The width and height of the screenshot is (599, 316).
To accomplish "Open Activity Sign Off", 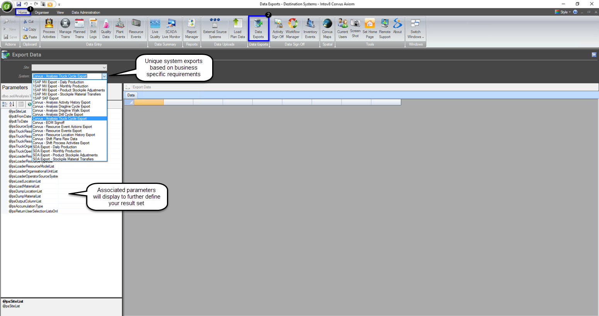I will pyautogui.click(x=278, y=29).
